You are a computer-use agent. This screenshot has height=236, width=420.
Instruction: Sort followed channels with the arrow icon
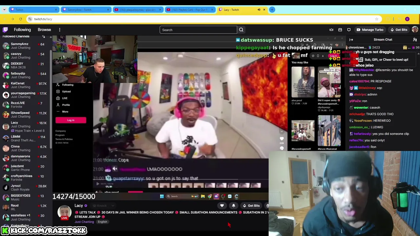tap(44, 36)
